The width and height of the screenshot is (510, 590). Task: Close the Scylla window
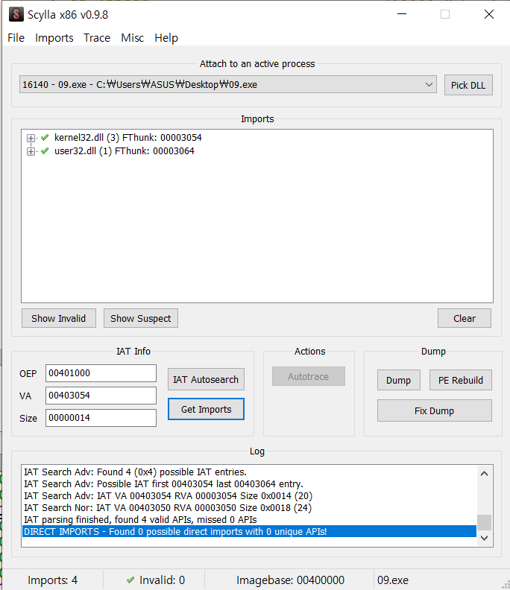(489, 14)
